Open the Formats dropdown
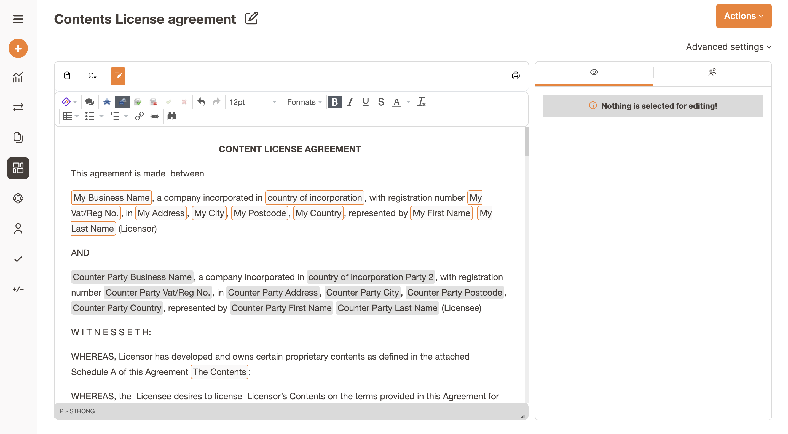Screen dimensions: 788x434 [x=304, y=102]
